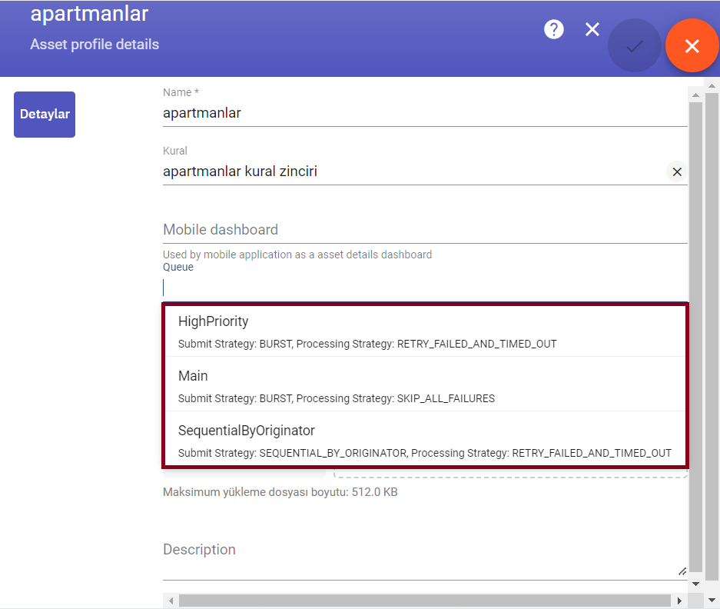The height and width of the screenshot is (609, 720).
Task: Click the 'Asset profile details' subtitle
Action: coord(95,44)
